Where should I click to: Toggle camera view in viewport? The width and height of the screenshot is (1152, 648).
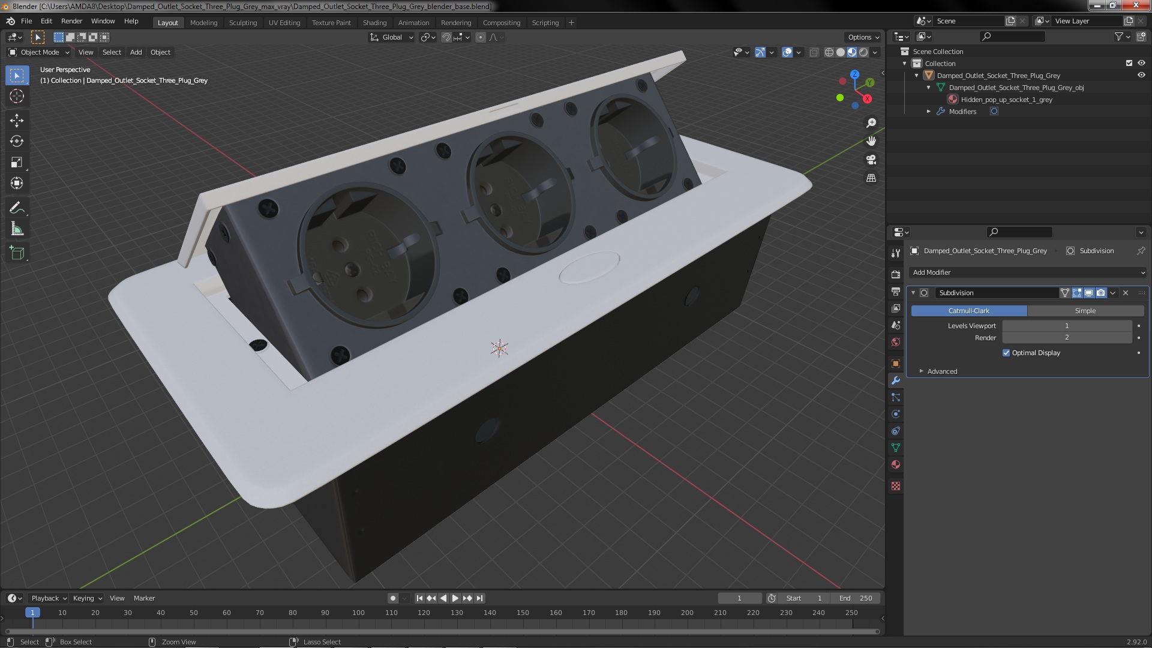coord(871,160)
